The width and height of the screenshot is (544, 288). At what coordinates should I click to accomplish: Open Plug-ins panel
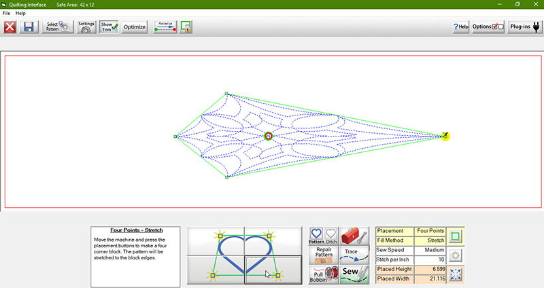point(524,27)
